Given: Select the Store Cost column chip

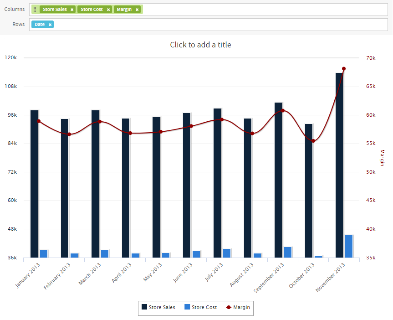Looking at the screenshot, I should 95,9.
